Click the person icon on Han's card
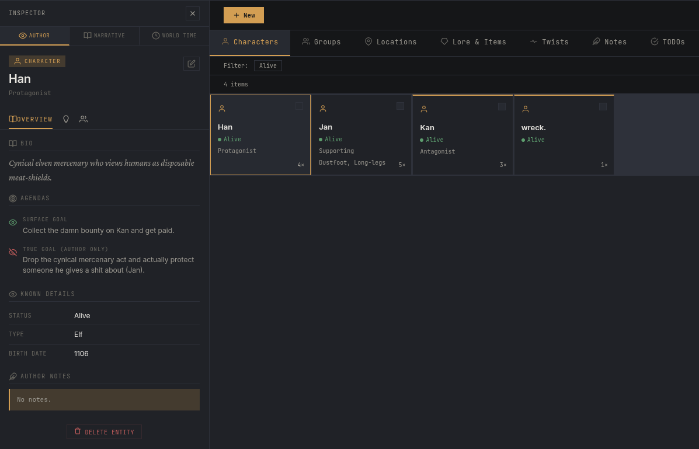 point(222,109)
